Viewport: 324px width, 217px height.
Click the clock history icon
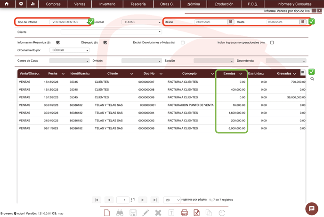[x=222, y=213]
